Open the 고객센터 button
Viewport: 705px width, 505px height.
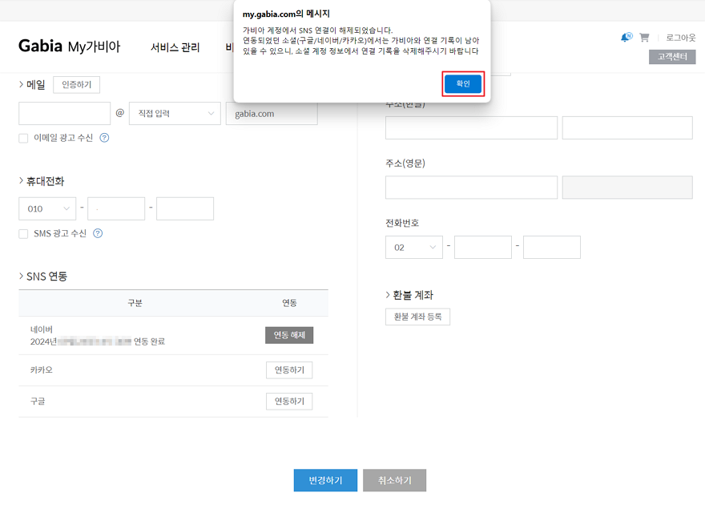672,57
